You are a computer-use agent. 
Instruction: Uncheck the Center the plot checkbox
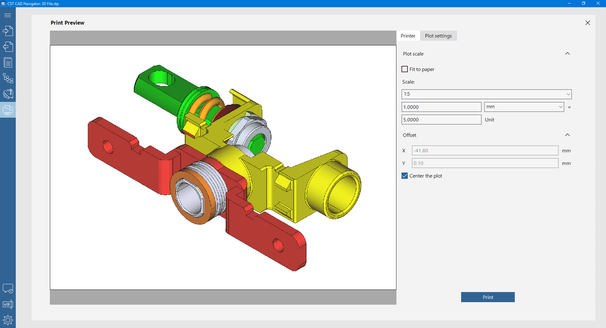pyautogui.click(x=405, y=176)
